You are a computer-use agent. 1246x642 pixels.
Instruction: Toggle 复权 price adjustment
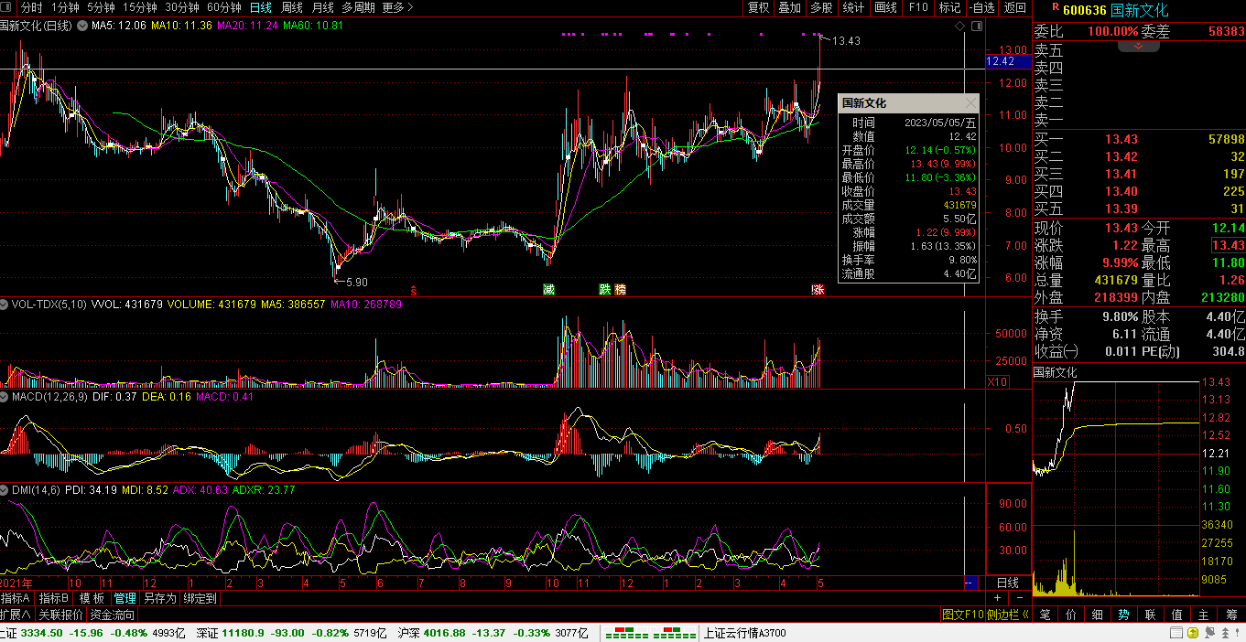click(x=759, y=7)
